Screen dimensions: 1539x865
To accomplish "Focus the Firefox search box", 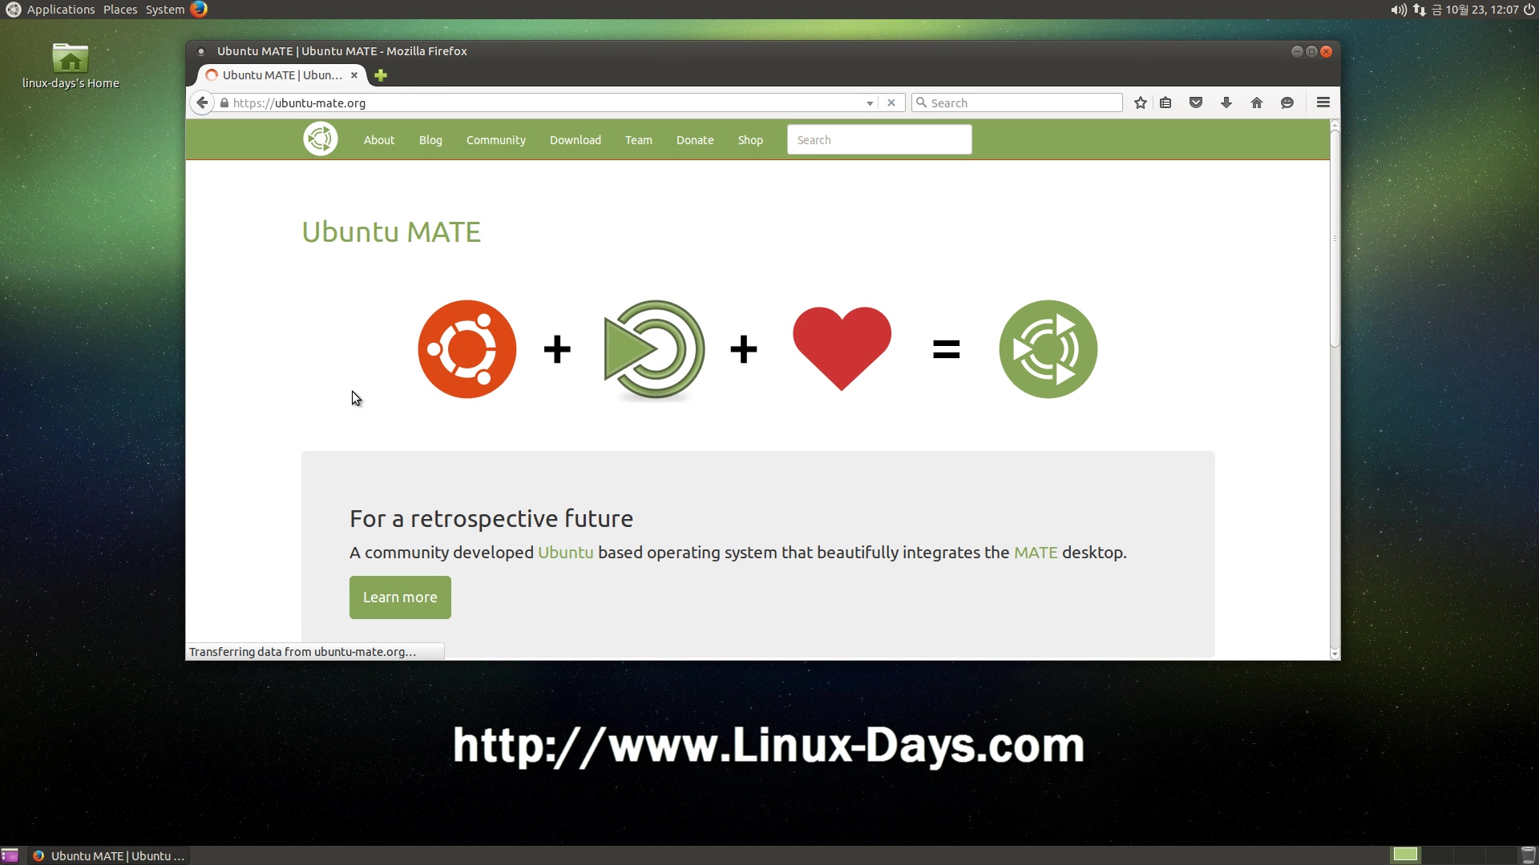I will 1016,103.
